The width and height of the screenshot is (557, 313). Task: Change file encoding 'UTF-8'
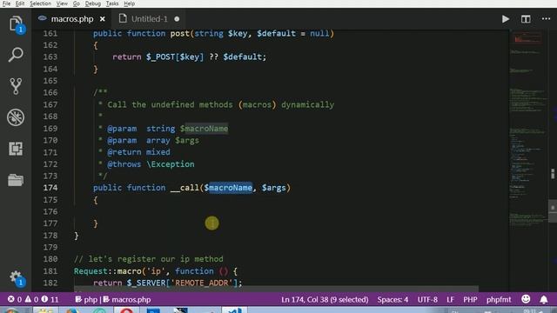point(427,299)
